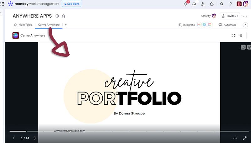This screenshot has height=143, width=251.
Task: Show board info icon next to title
Action: (57, 16)
